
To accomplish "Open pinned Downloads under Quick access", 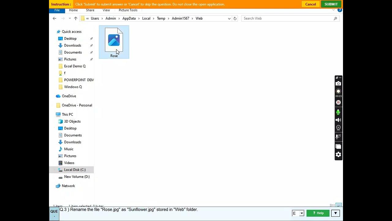I will point(73,45).
